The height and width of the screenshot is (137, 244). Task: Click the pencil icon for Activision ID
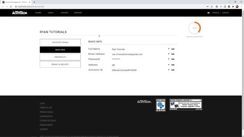click(169, 70)
